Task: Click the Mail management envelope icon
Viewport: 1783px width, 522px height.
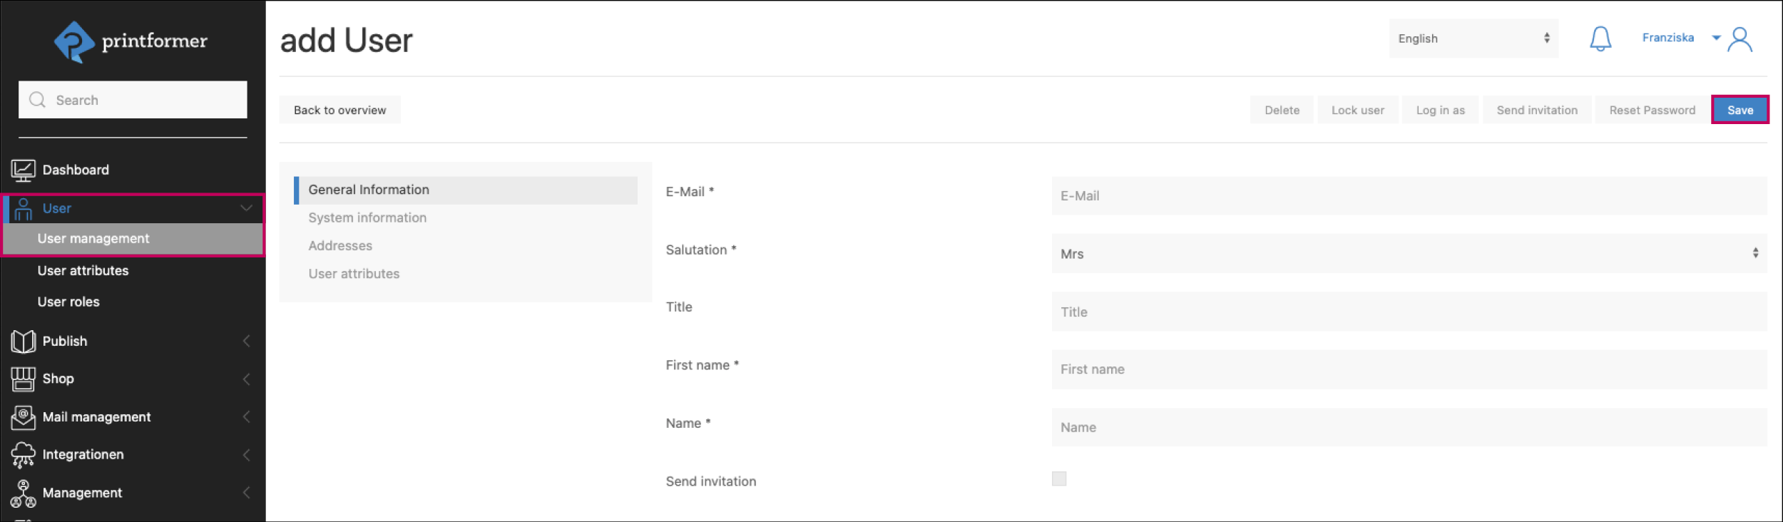Action: click(x=23, y=417)
